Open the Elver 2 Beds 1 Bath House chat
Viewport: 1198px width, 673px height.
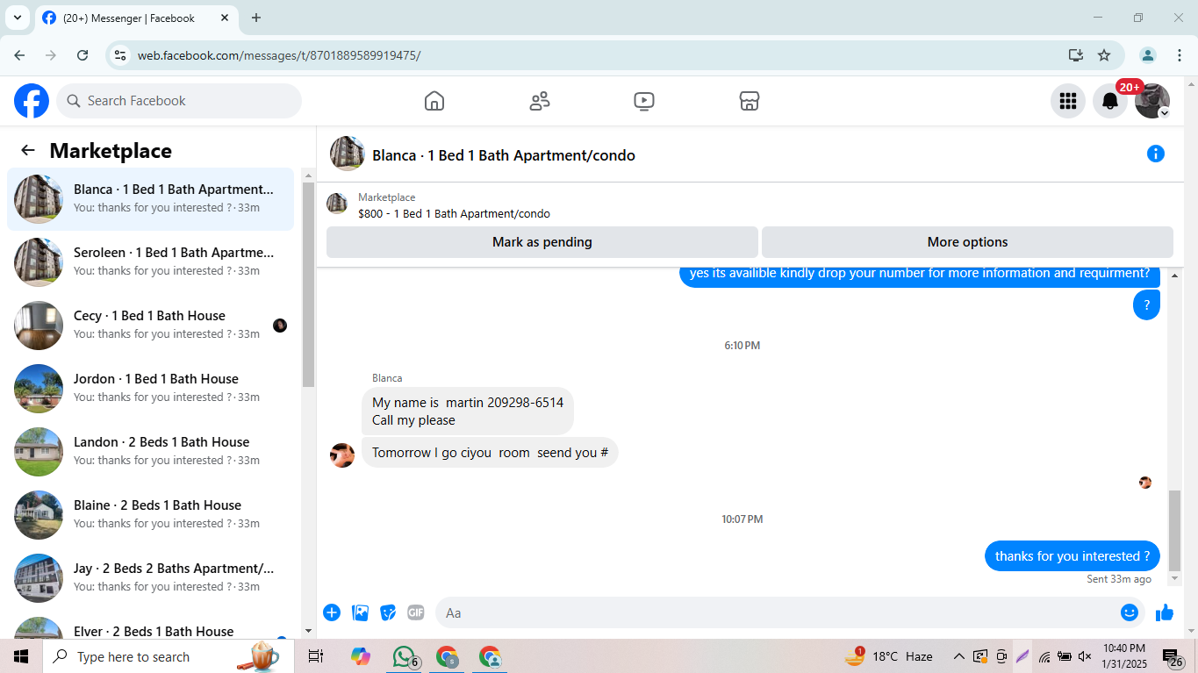click(x=150, y=626)
